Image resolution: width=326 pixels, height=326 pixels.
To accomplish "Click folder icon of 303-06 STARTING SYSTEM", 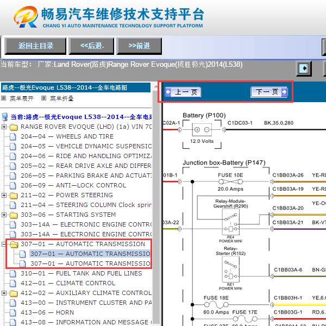I will [x=14, y=215].
